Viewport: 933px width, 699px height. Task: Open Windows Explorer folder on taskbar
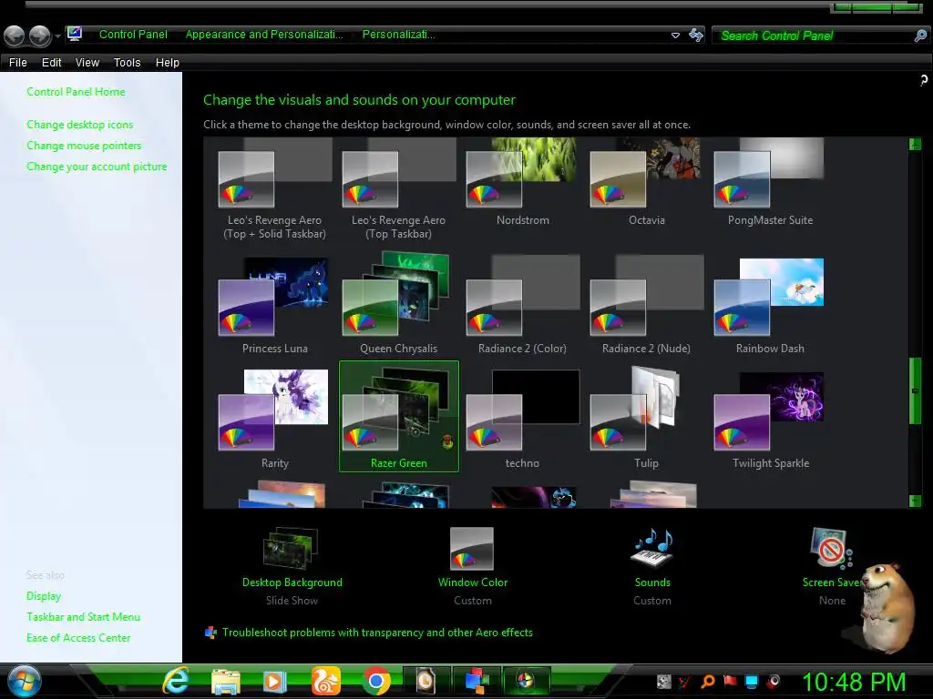(x=226, y=682)
